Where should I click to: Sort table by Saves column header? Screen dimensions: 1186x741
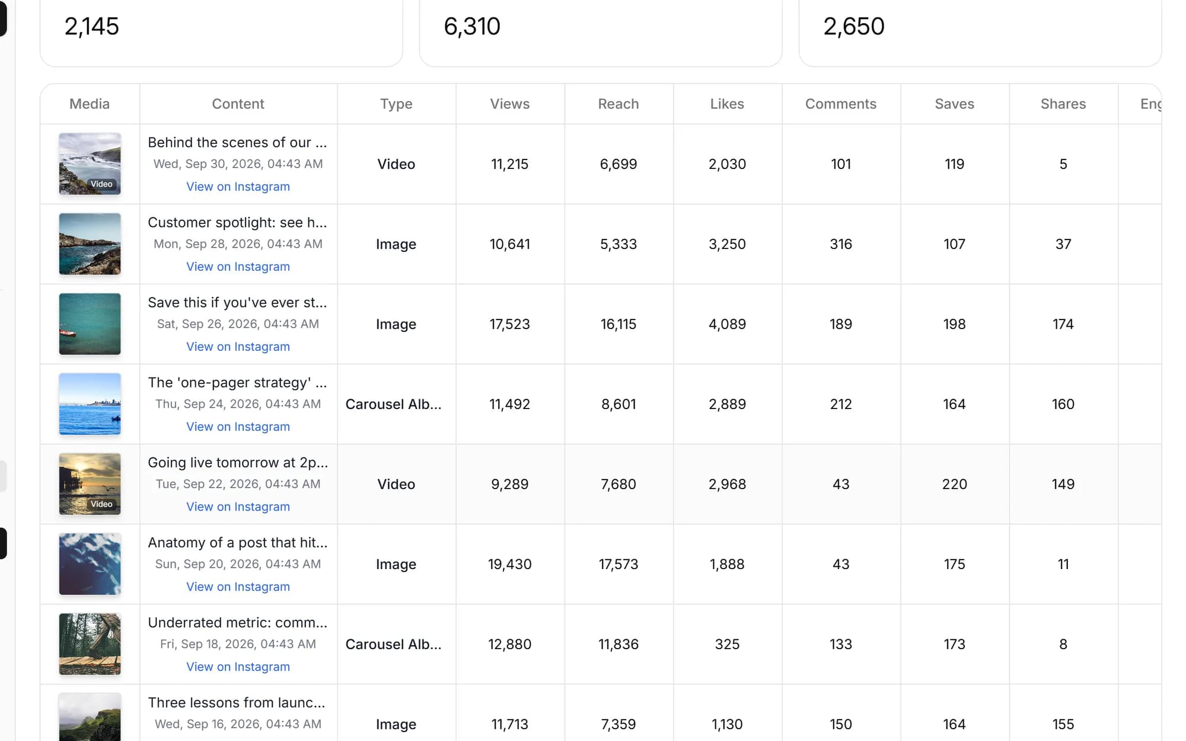tap(955, 104)
